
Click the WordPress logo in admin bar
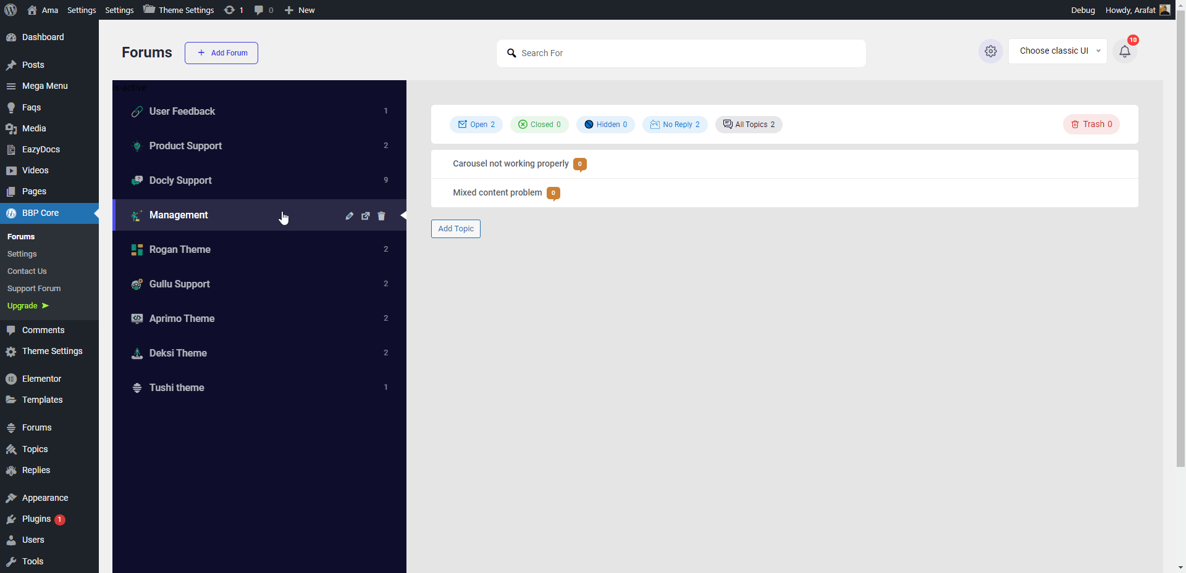pyautogui.click(x=10, y=10)
